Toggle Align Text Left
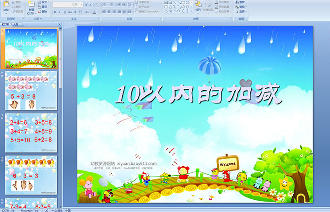This screenshot has height=212, width=330. pyautogui.click(x=104, y=12)
